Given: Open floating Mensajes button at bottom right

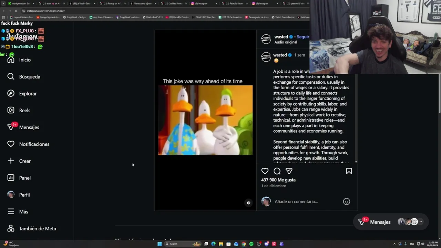Looking at the screenshot, I should 391,222.
